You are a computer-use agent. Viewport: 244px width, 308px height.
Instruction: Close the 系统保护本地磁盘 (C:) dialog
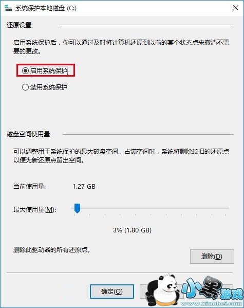click(236, 8)
